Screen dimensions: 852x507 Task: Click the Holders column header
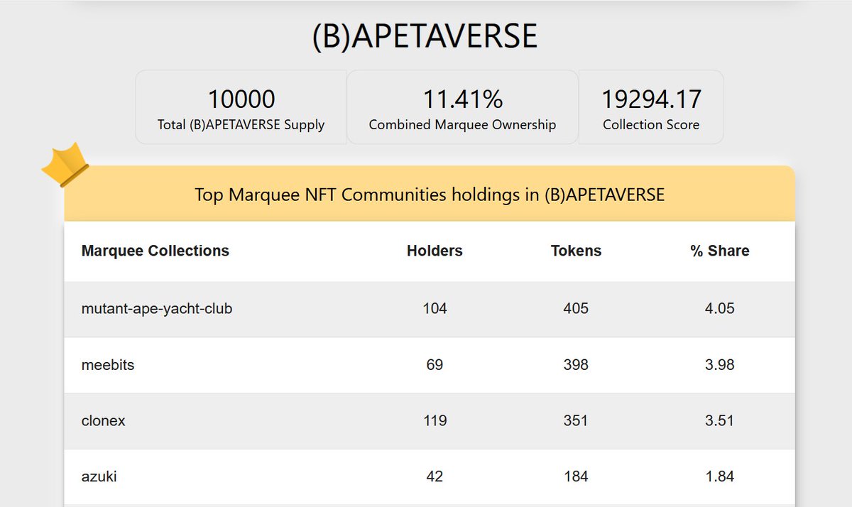[435, 251]
